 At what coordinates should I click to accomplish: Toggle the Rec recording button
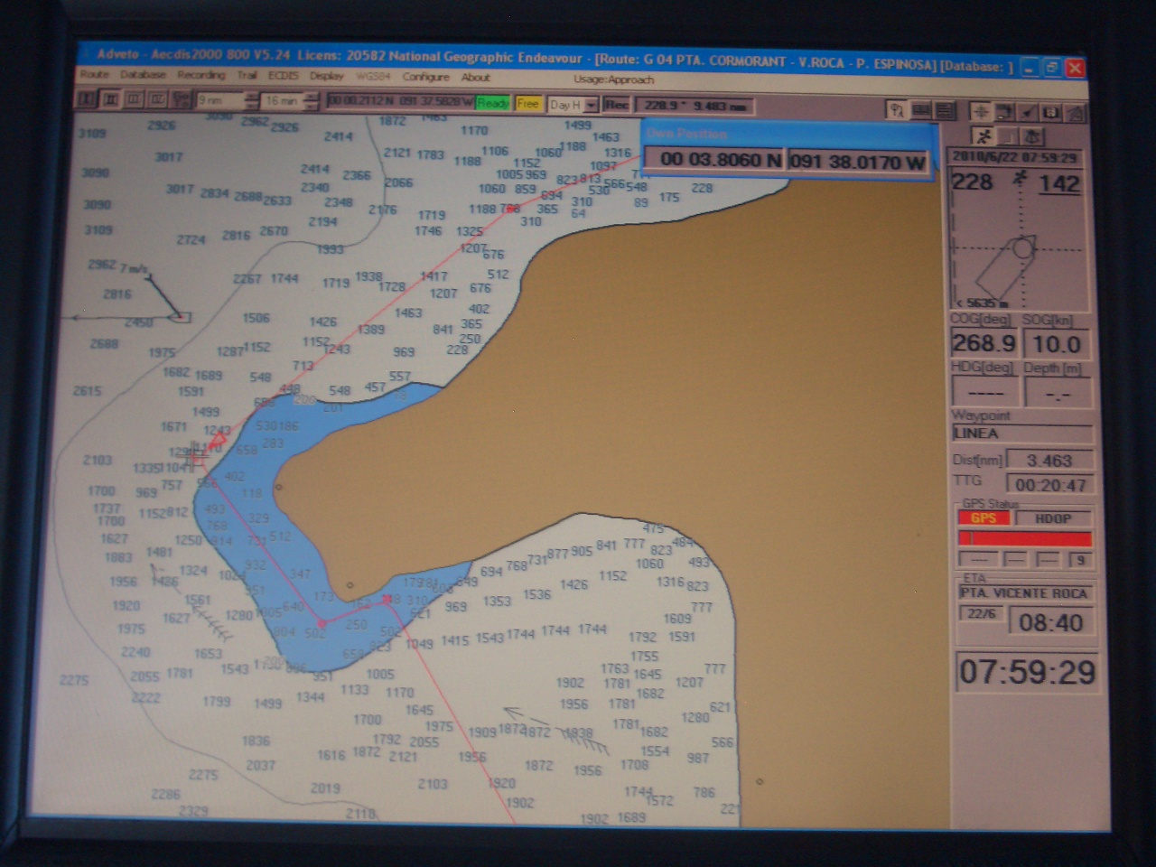tap(617, 105)
